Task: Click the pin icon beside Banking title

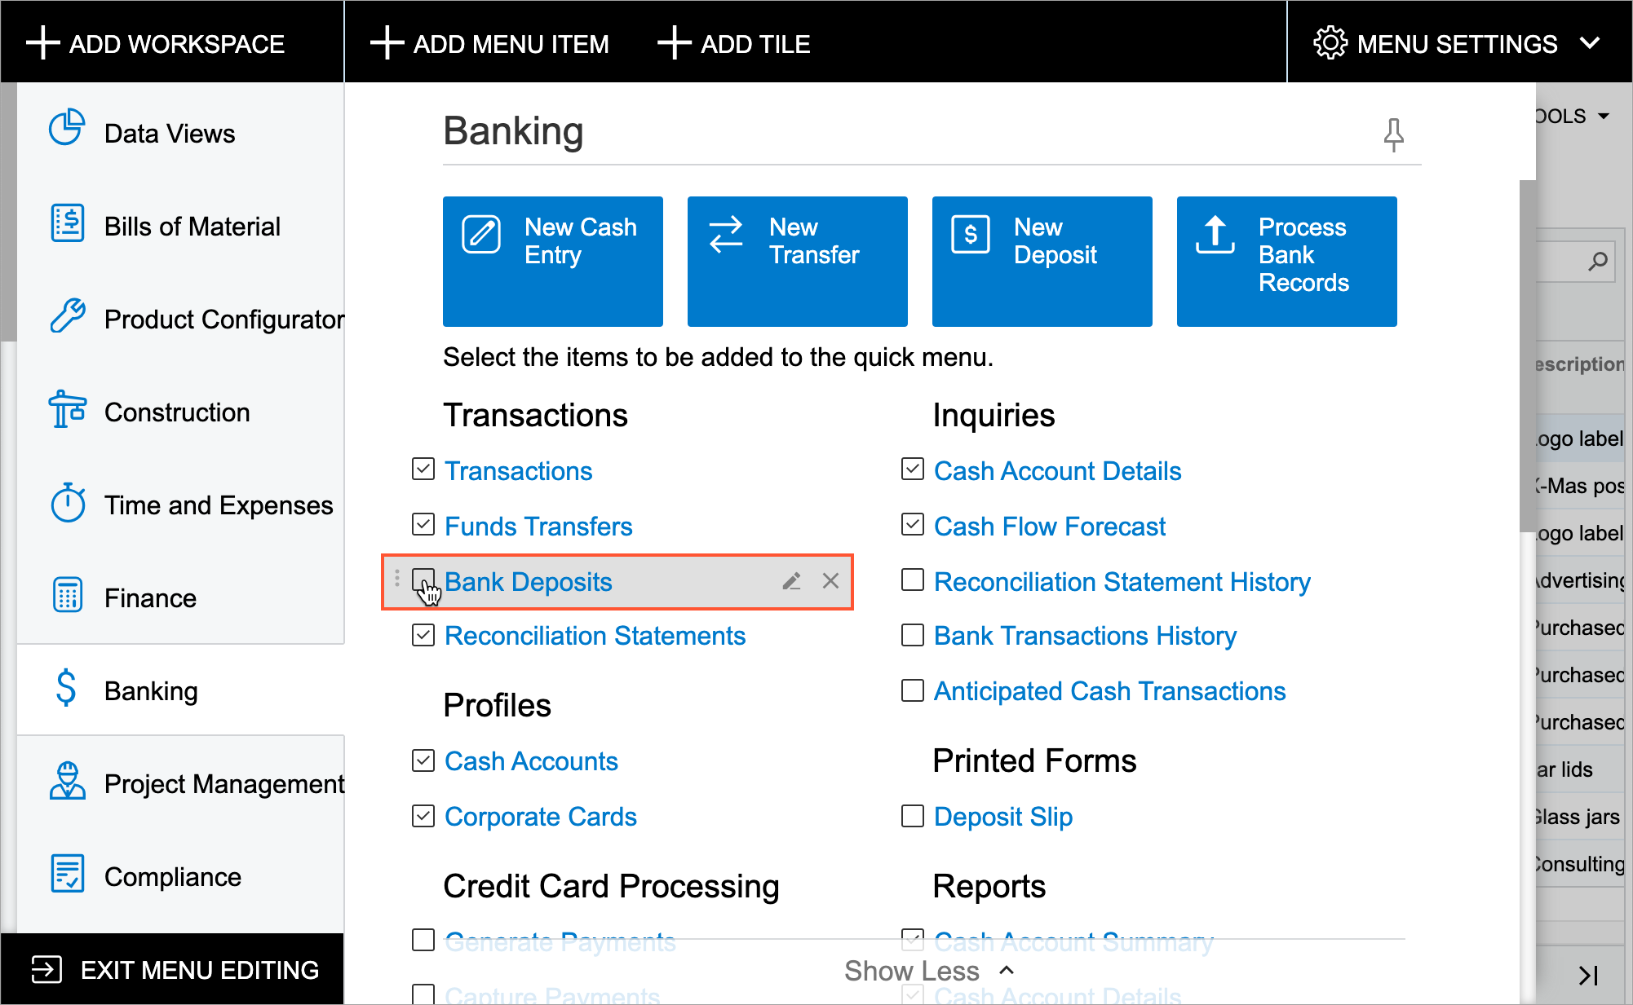Action: click(x=1393, y=134)
